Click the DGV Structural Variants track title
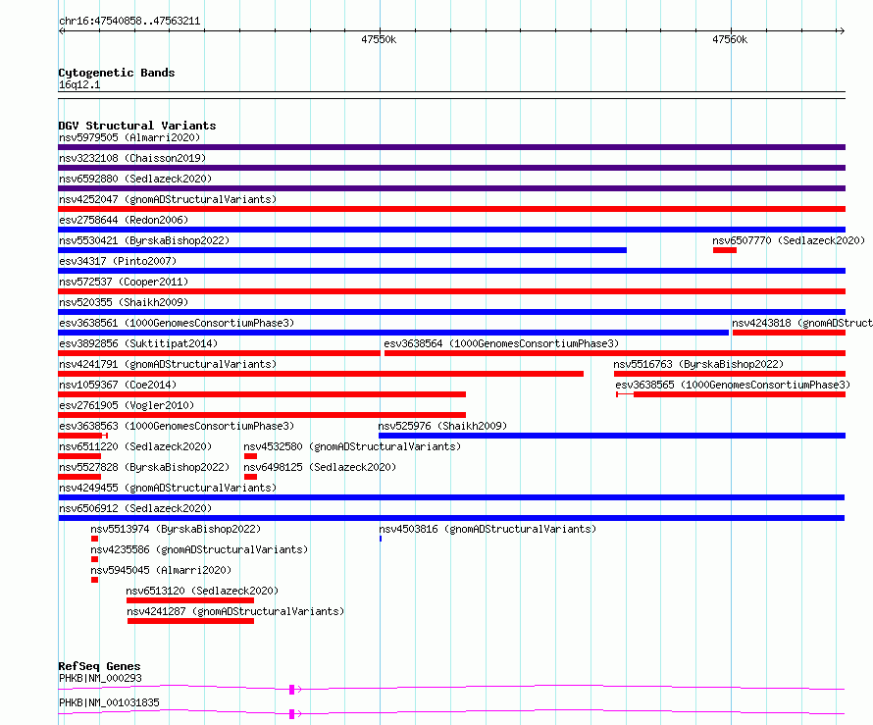Image resolution: width=873 pixels, height=725 pixels. point(137,126)
